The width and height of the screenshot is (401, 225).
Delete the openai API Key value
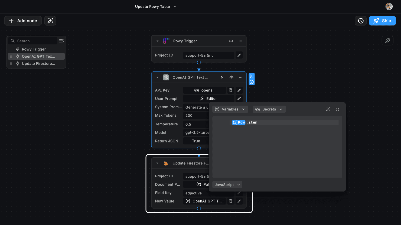[x=231, y=90]
